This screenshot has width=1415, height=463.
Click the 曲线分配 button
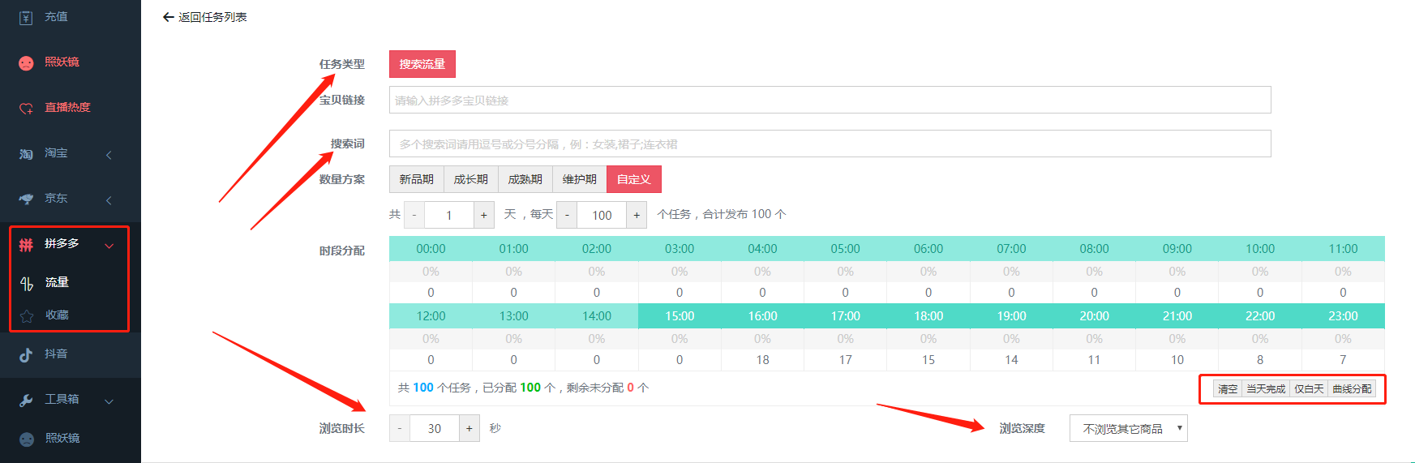click(x=1352, y=389)
